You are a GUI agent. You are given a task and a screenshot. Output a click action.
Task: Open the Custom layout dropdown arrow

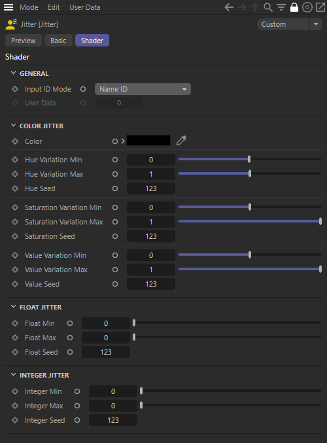pos(316,24)
